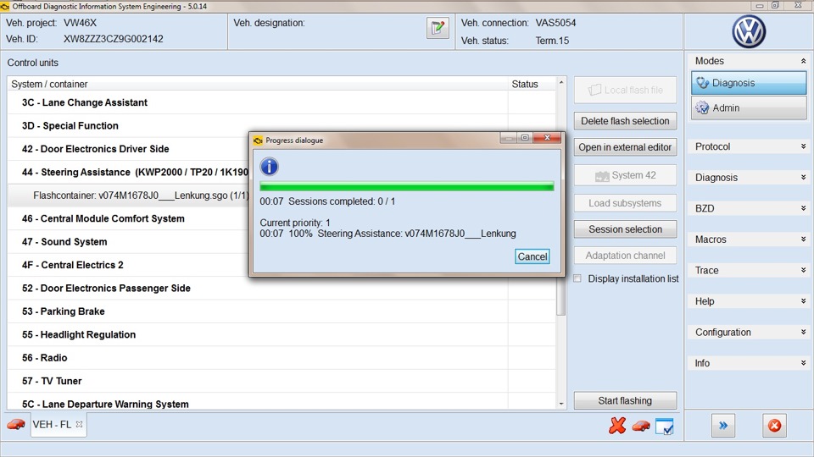Click the red circle exit button

(x=774, y=426)
